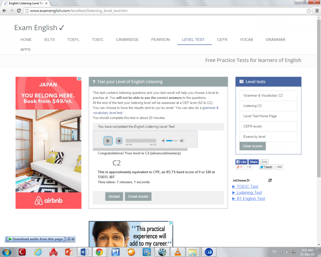Stop the audio with the stop button
321x257 pixels.
119,141
